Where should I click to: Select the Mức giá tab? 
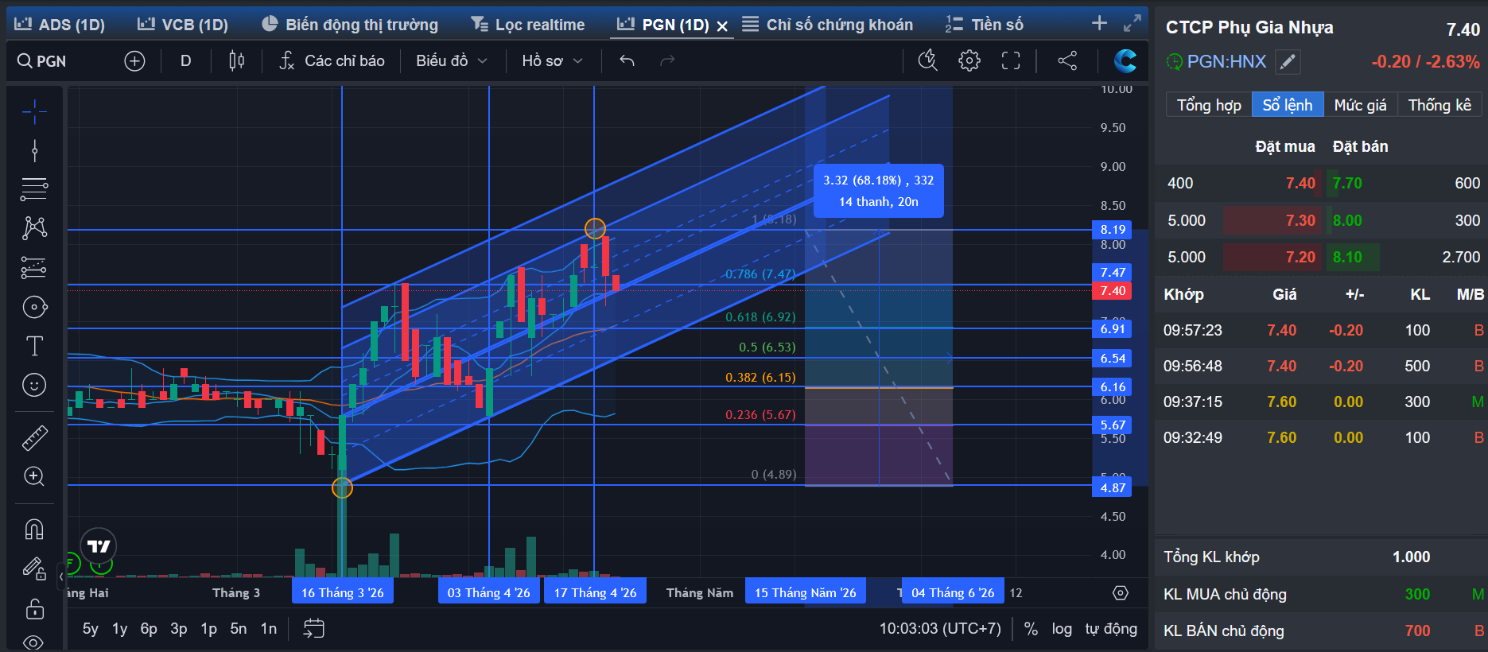coord(1360,105)
